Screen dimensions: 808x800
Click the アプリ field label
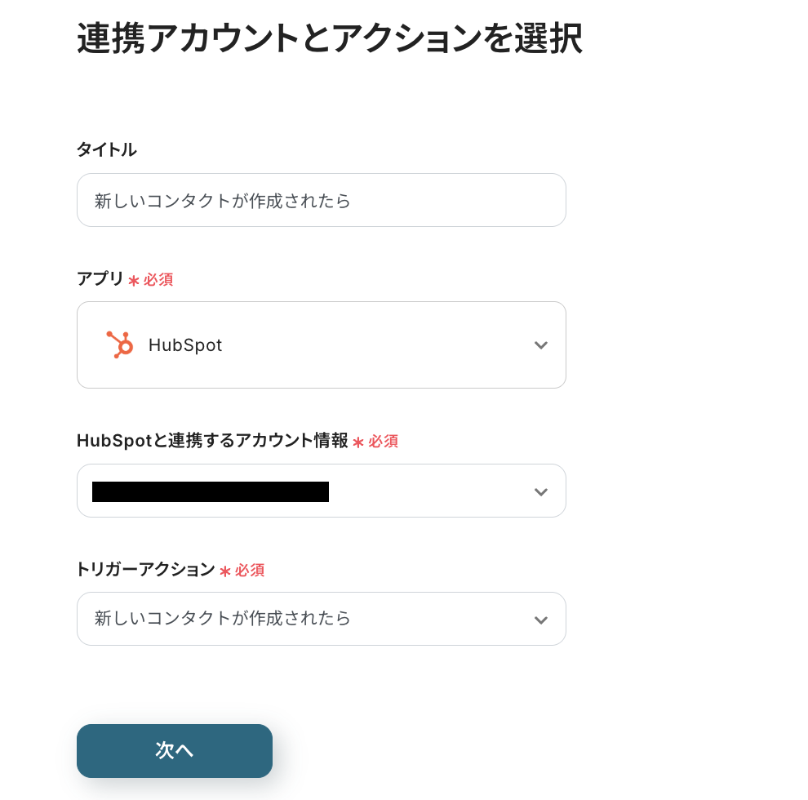(100, 279)
